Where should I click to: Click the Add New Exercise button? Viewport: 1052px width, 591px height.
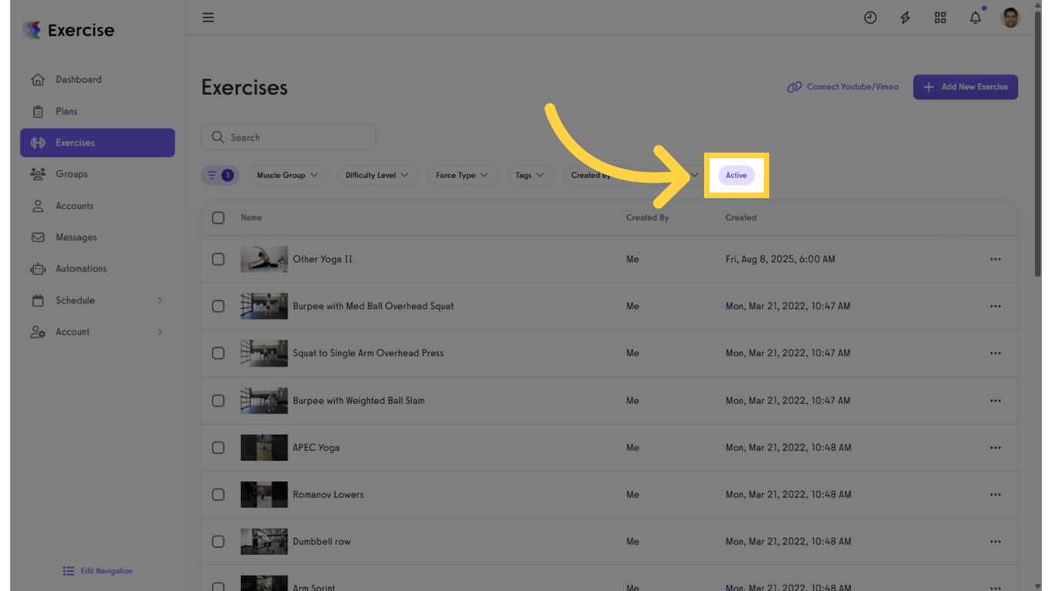coord(965,87)
